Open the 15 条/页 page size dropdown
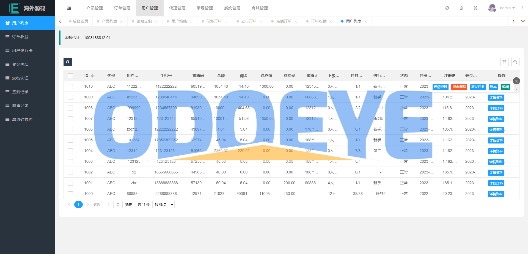Viewport: 528px width, 254px height. point(163,205)
